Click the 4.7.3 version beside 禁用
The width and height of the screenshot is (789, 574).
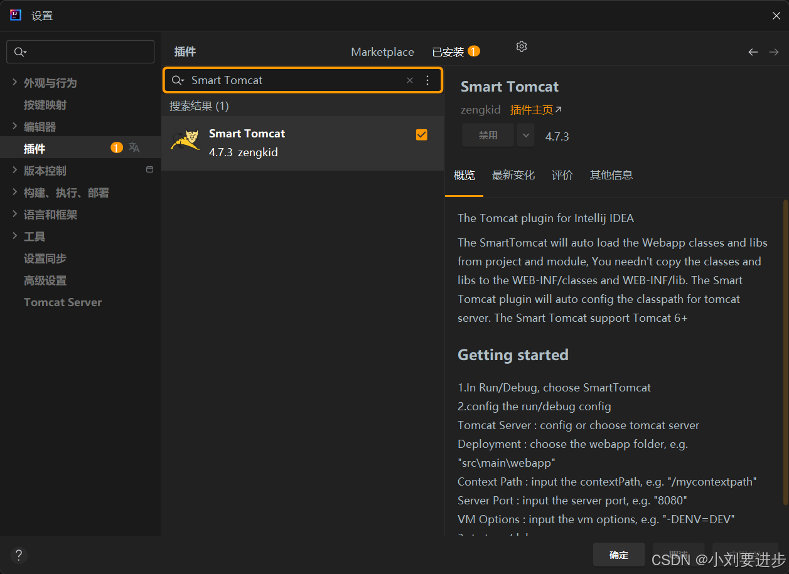point(557,136)
